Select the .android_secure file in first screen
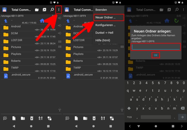 28,76
